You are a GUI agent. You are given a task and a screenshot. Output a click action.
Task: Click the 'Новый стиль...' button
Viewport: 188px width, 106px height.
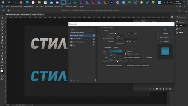165,38
